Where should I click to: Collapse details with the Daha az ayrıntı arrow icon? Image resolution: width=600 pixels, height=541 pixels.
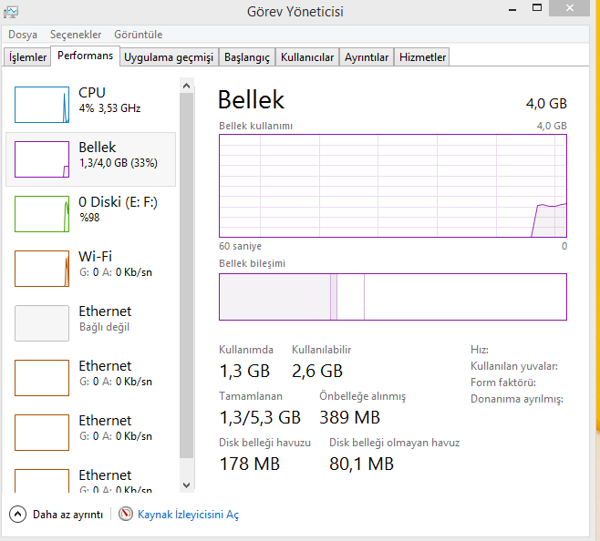click(17, 515)
